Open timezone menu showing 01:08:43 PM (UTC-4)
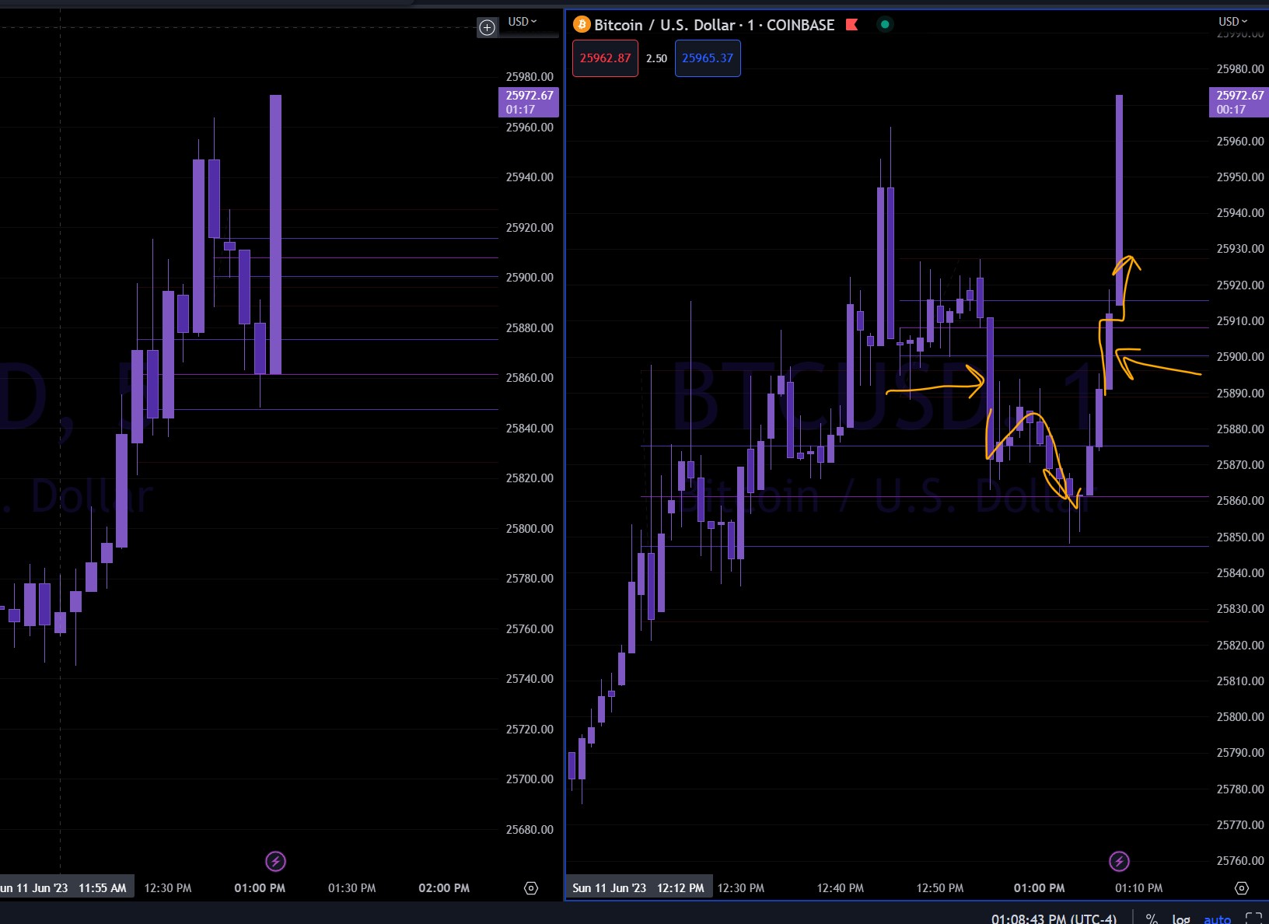The height and width of the screenshot is (924, 1269). [x=1054, y=919]
